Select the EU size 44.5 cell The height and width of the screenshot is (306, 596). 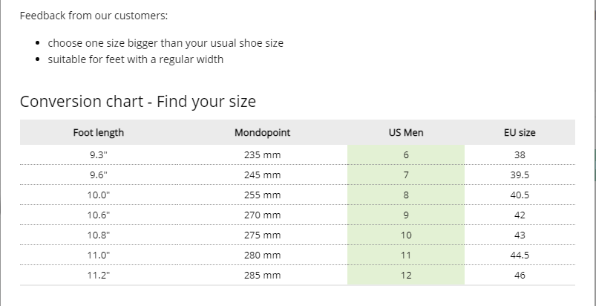coord(520,255)
